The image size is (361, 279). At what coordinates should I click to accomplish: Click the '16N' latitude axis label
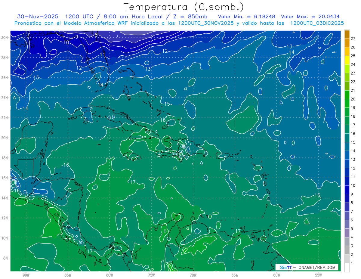tap(5, 178)
